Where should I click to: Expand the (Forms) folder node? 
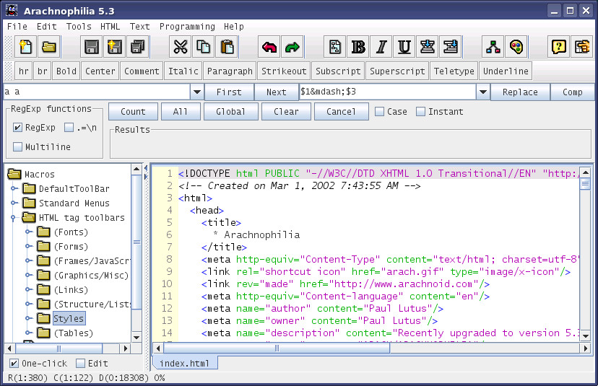[28, 247]
